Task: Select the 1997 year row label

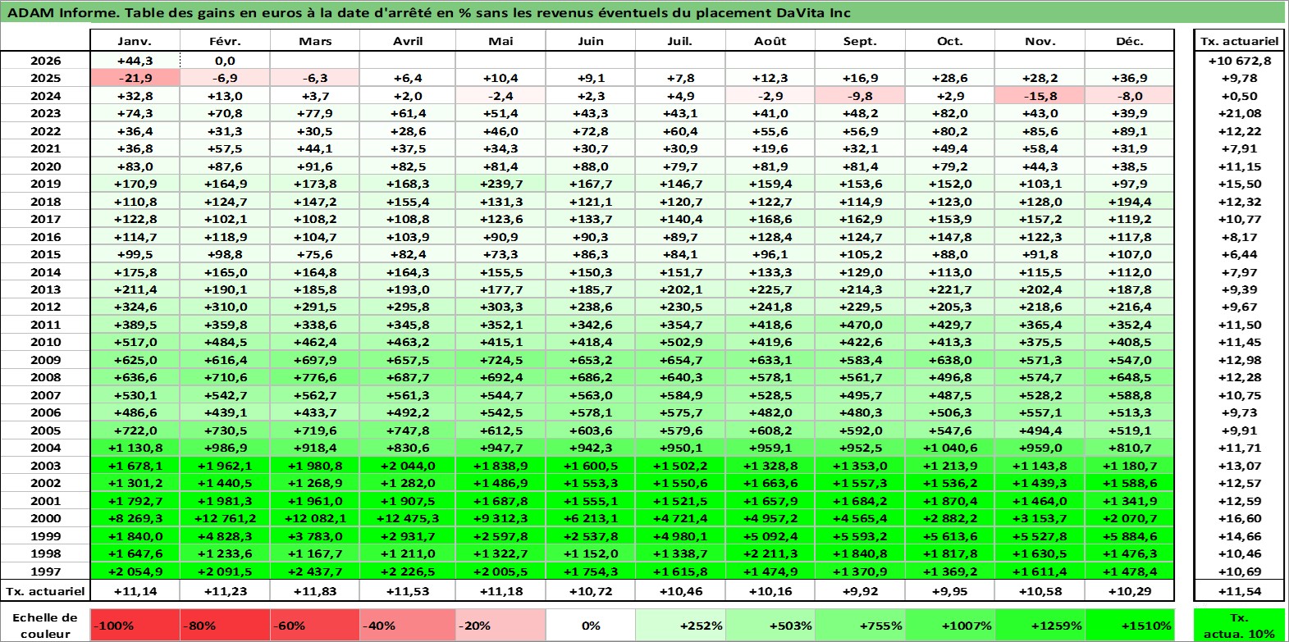Action: [45, 571]
